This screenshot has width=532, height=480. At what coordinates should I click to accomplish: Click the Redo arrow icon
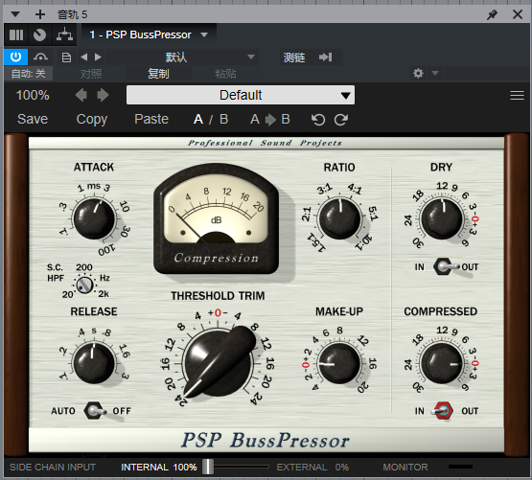[341, 120]
